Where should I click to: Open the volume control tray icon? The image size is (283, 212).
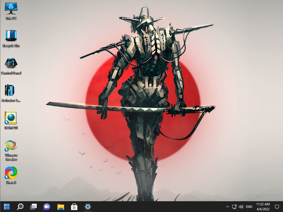(x=241, y=206)
